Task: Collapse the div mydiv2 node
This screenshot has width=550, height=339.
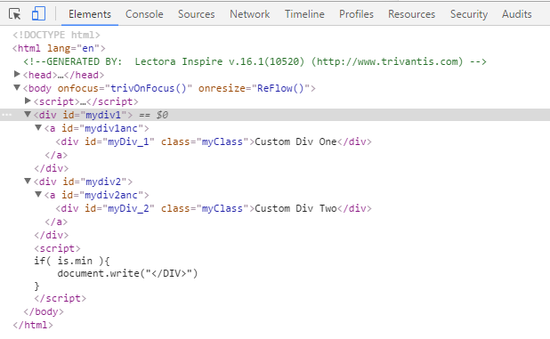Action: tap(28, 181)
